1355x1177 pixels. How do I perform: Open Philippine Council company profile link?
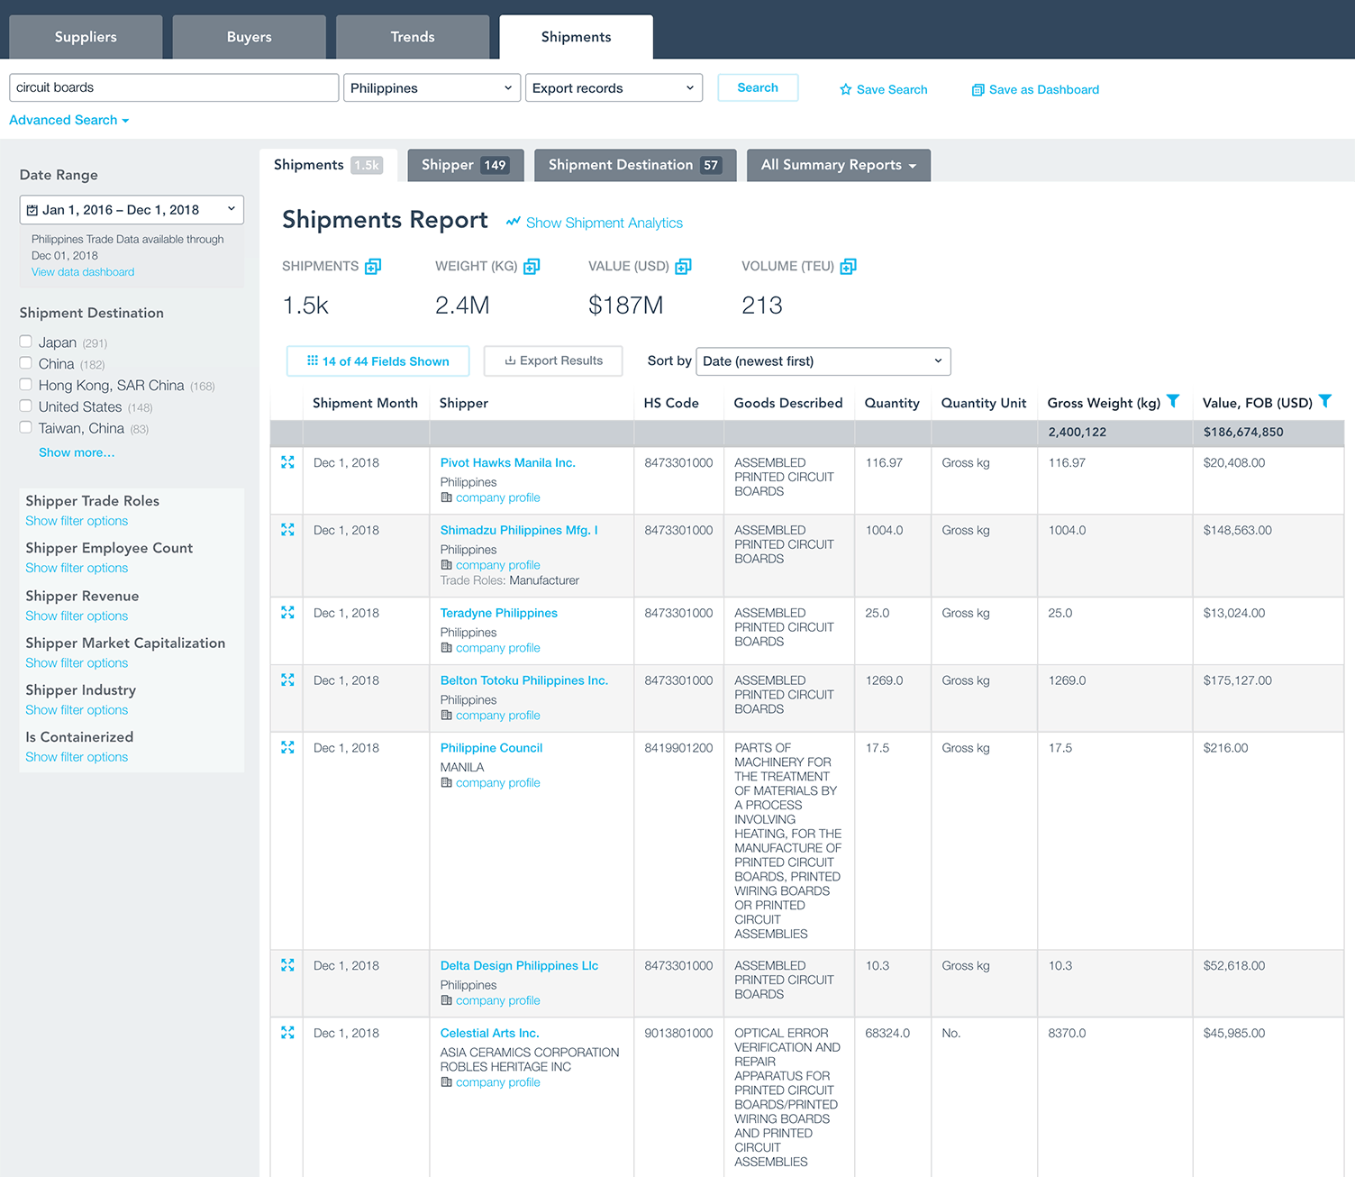tap(498, 783)
